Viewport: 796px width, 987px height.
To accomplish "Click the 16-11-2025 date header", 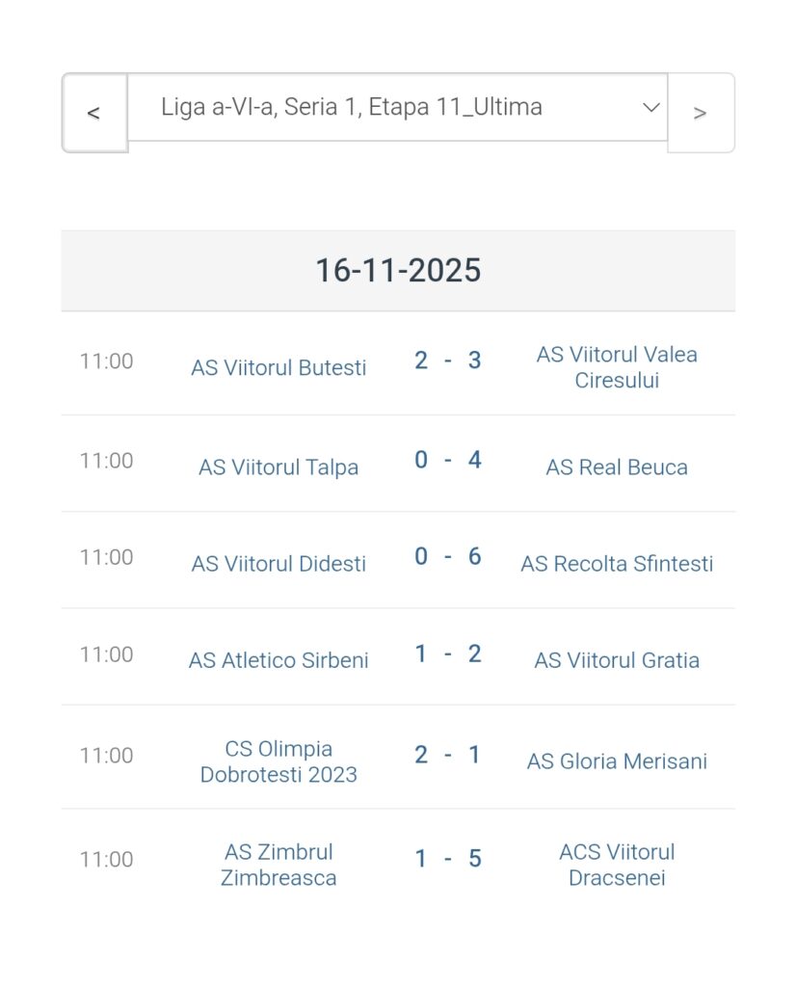I will (x=398, y=271).
